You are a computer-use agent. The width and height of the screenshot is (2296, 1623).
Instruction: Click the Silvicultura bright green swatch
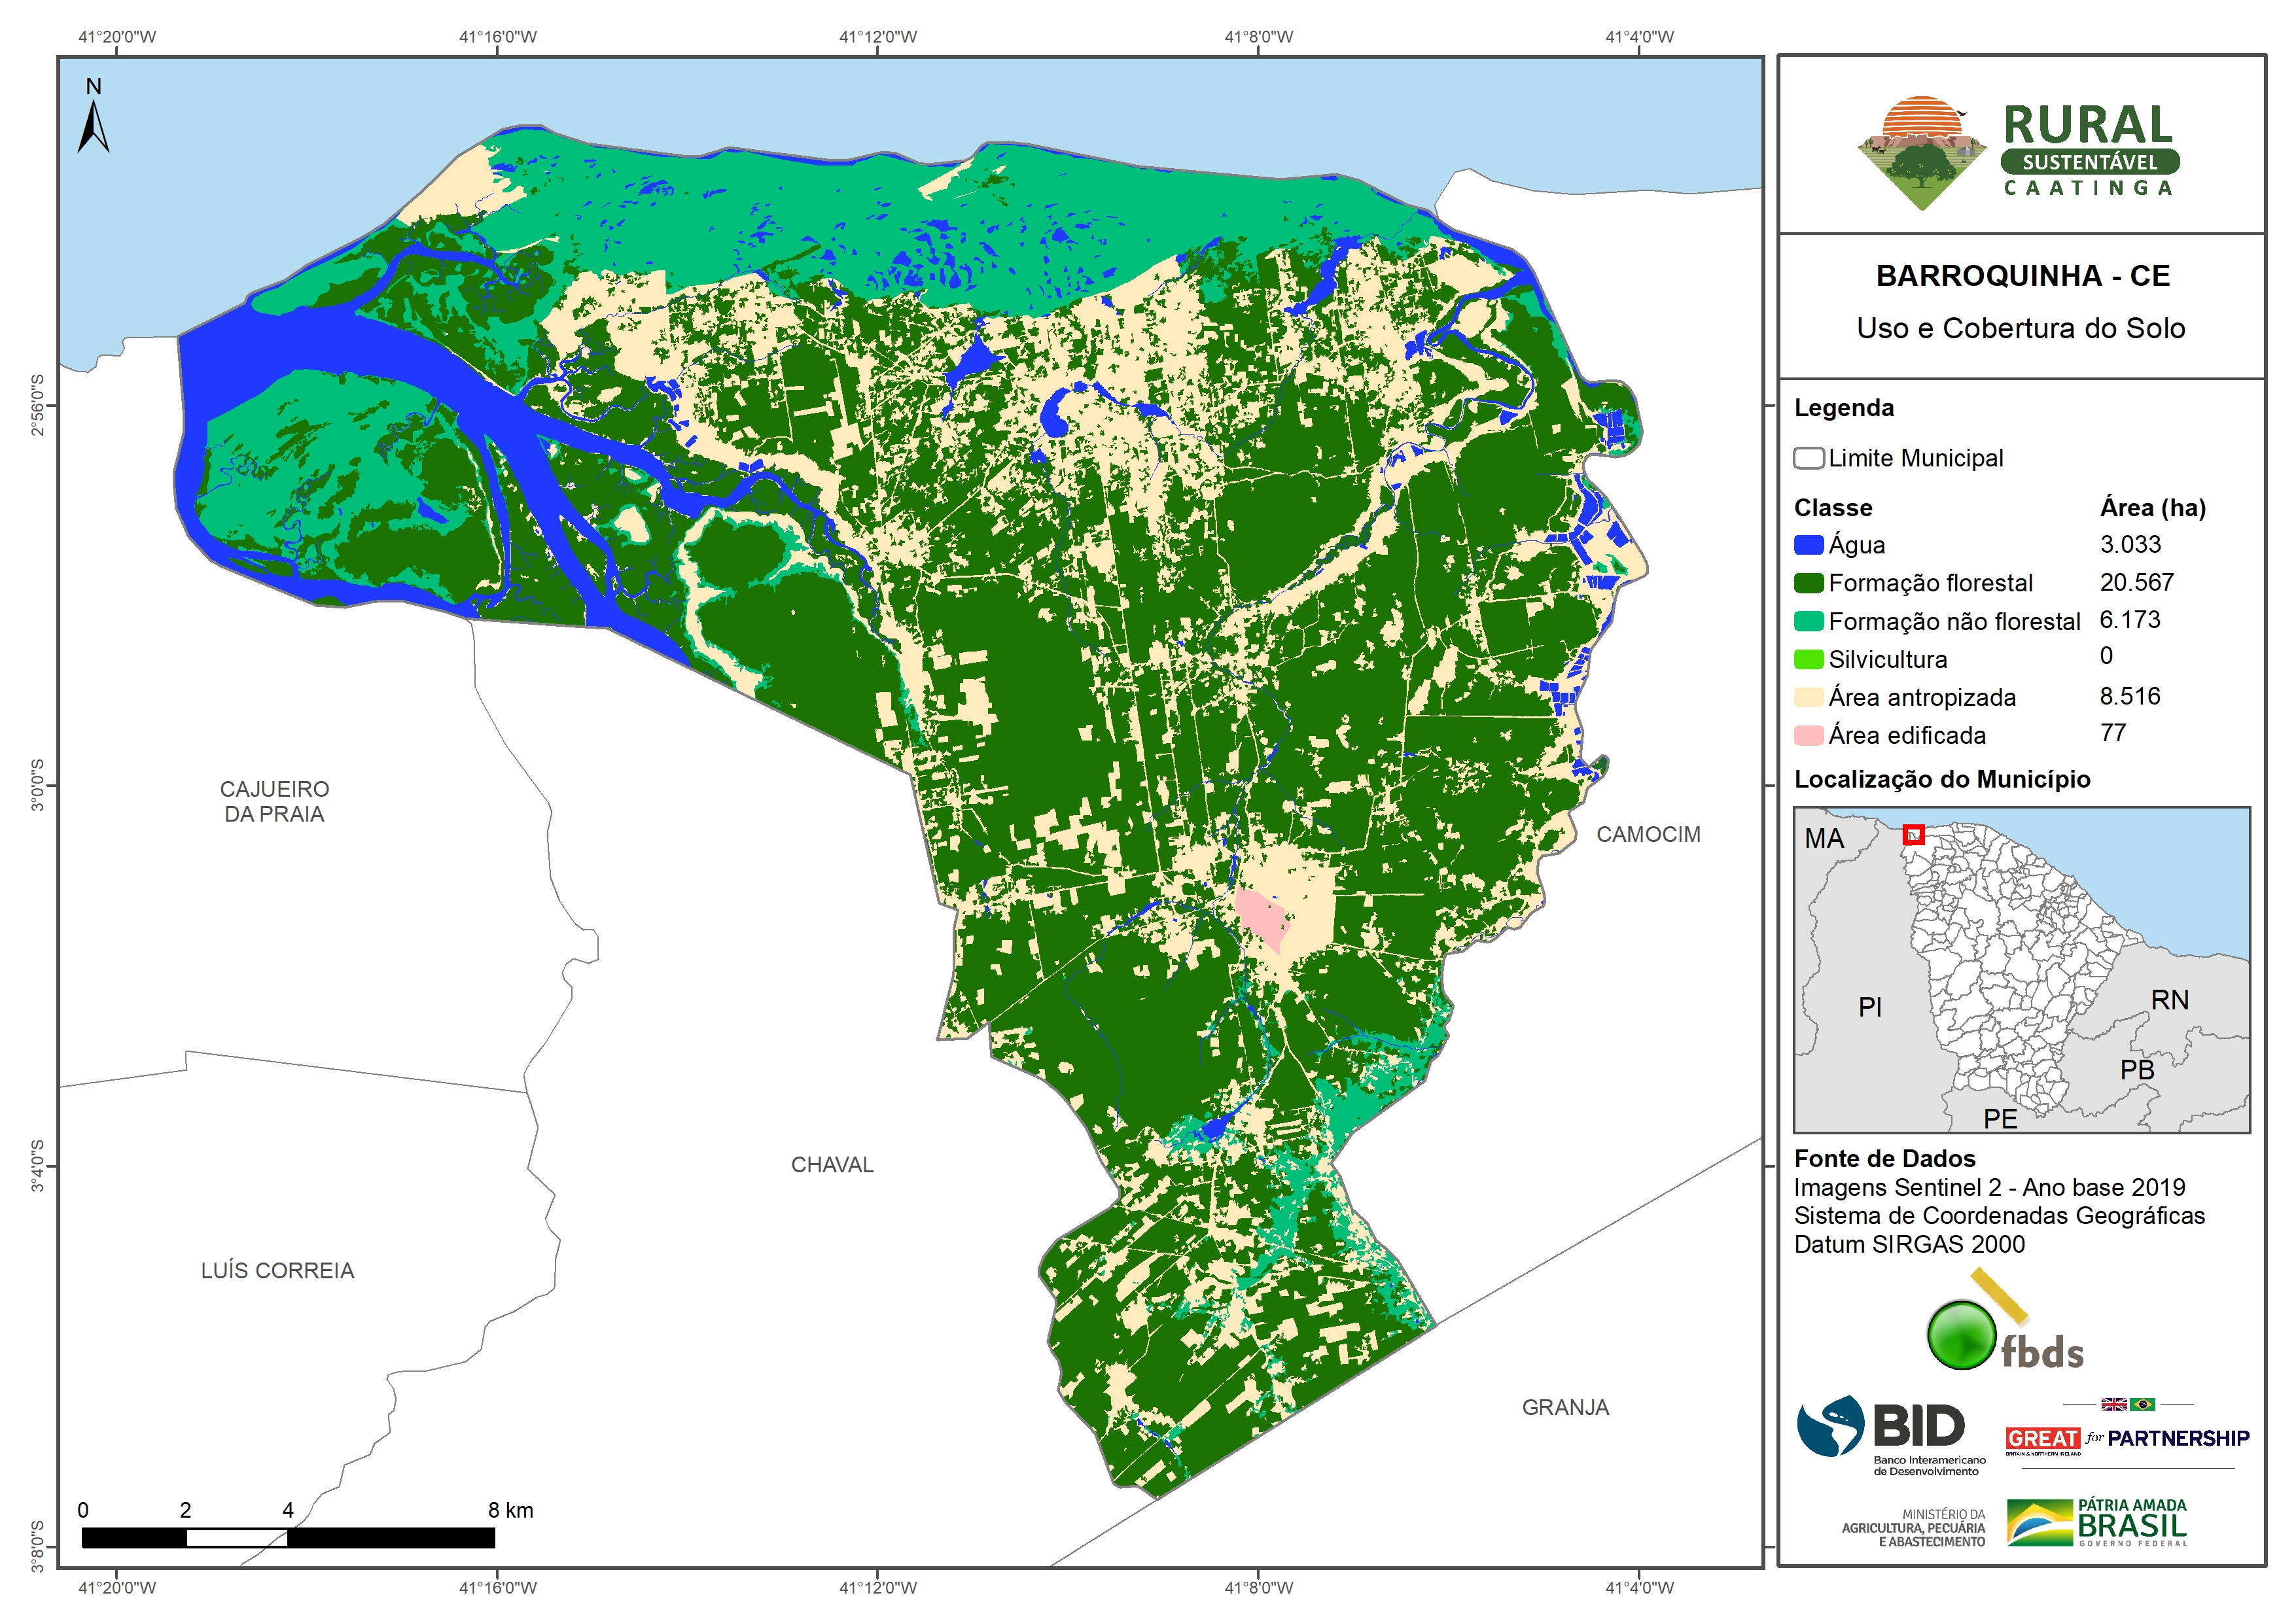[1808, 659]
